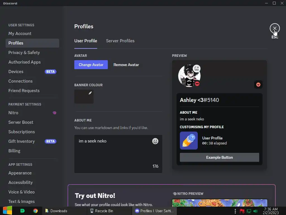Switch to Discord Profiles taskbar window
This screenshot has width=286, height=215.
154,211
